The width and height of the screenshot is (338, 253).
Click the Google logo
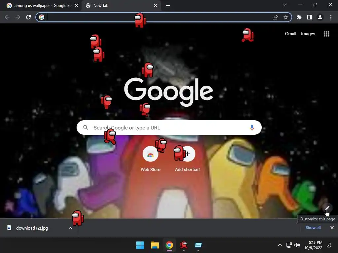pos(169,92)
